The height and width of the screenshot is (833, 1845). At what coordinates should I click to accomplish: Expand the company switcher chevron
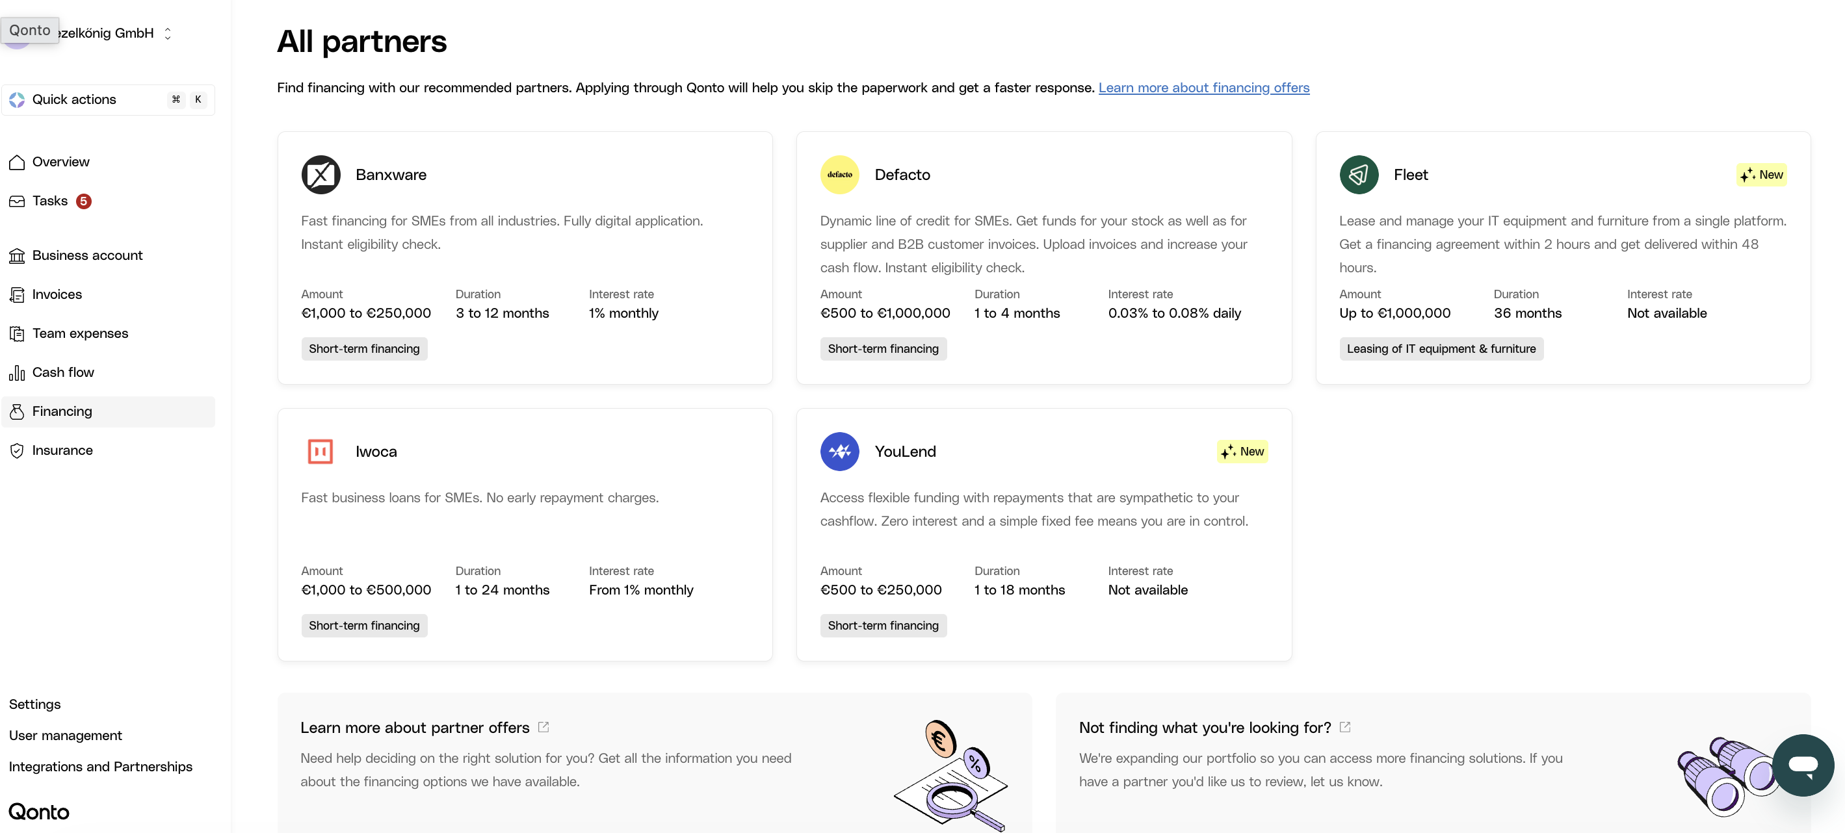[168, 34]
